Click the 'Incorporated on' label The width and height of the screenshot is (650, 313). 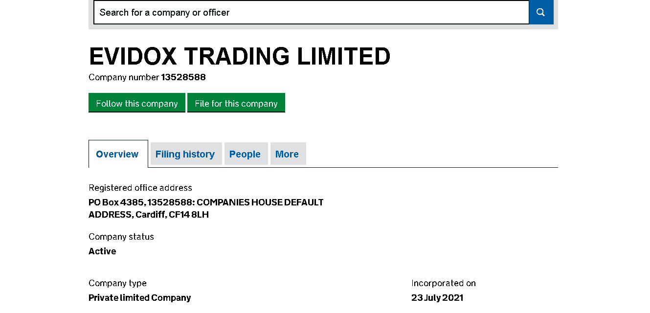pos(444,283)
